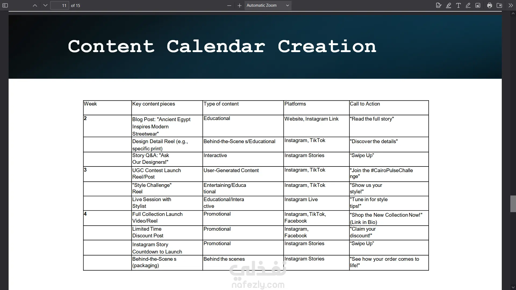
Task: Click the page number field
Action: (60, 5)
